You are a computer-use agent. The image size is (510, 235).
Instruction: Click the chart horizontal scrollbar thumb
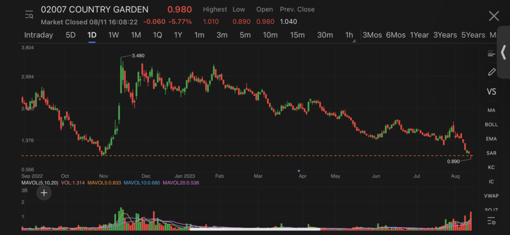pyautogui.click(x=255, y=229)
